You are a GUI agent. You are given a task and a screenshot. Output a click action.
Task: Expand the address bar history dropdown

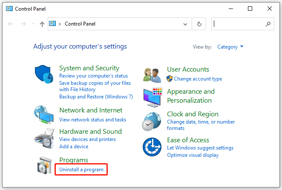[x=185, y=24]
